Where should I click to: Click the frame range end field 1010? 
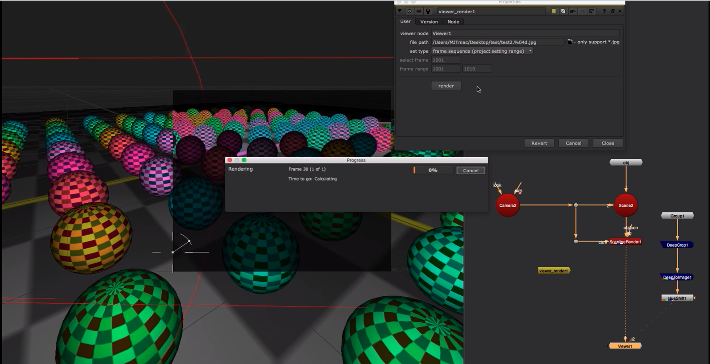[x=477, y=69]
